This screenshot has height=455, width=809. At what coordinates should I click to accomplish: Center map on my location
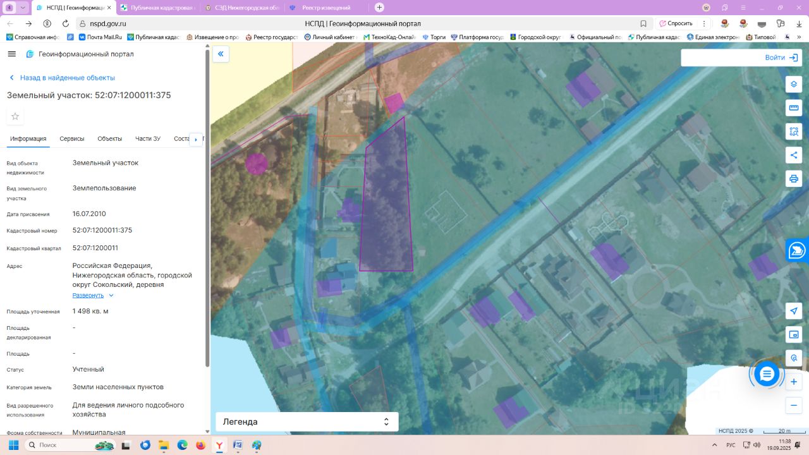point(794,311)
